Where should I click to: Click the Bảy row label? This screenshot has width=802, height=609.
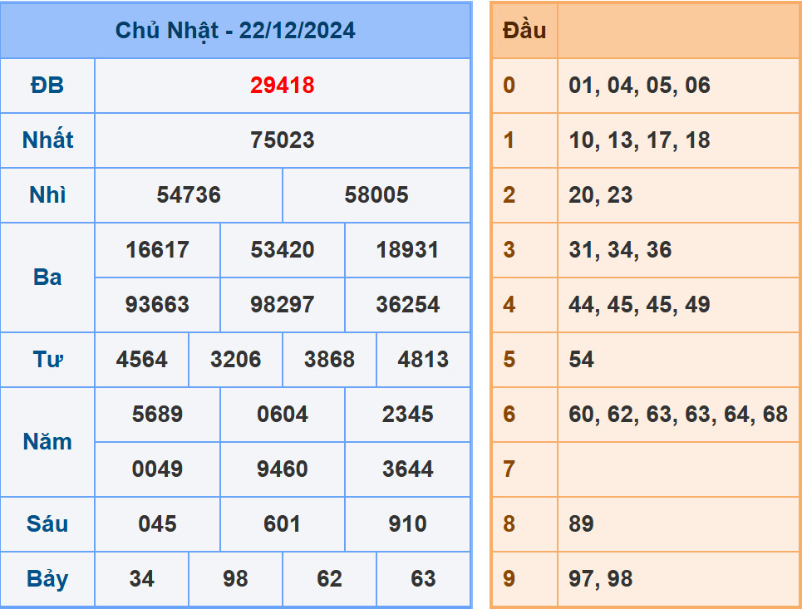pyautogui.click(x=47, y=579)
